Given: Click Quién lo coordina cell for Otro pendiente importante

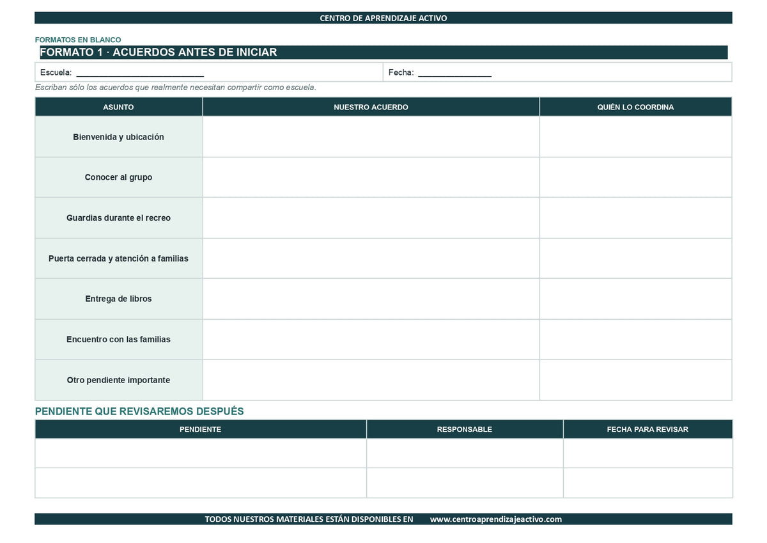Looking at the screenshot, I should pyautogui.click(x=635, y=380).
